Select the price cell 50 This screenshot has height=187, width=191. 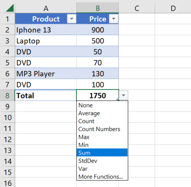point(98,52)
